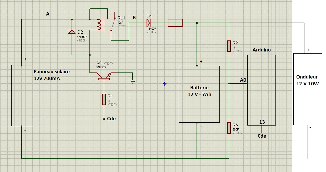Image resolution: width=326 pixels, height=172 pixels.
Task: Click the A0 pin label
Action: click(243, 80)
